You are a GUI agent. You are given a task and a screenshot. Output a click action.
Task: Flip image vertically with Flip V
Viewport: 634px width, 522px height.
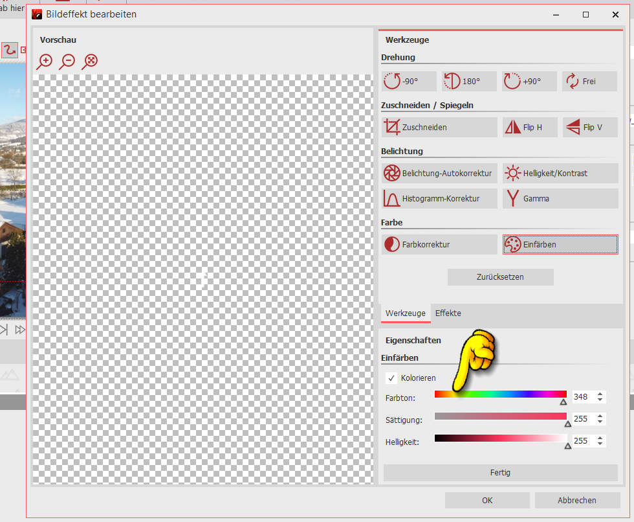pyautogui.click(x=590, y=128)
